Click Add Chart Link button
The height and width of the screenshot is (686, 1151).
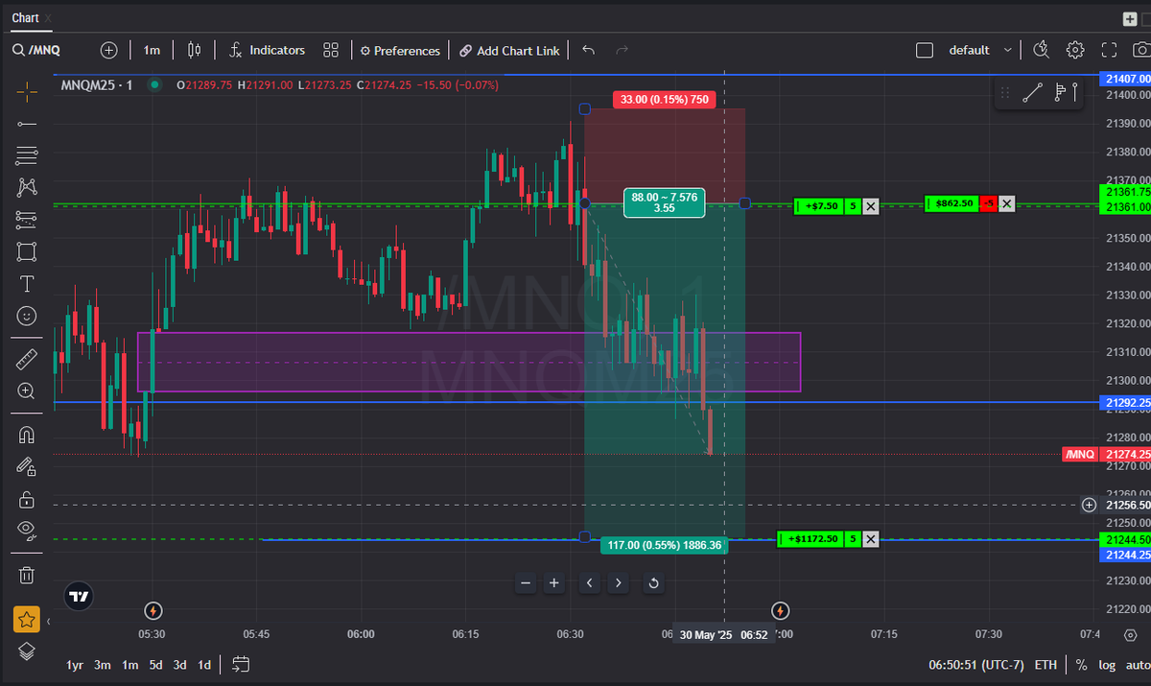(508, 51)
